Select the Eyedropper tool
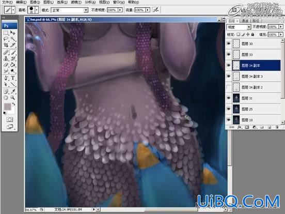 point(12,91)
